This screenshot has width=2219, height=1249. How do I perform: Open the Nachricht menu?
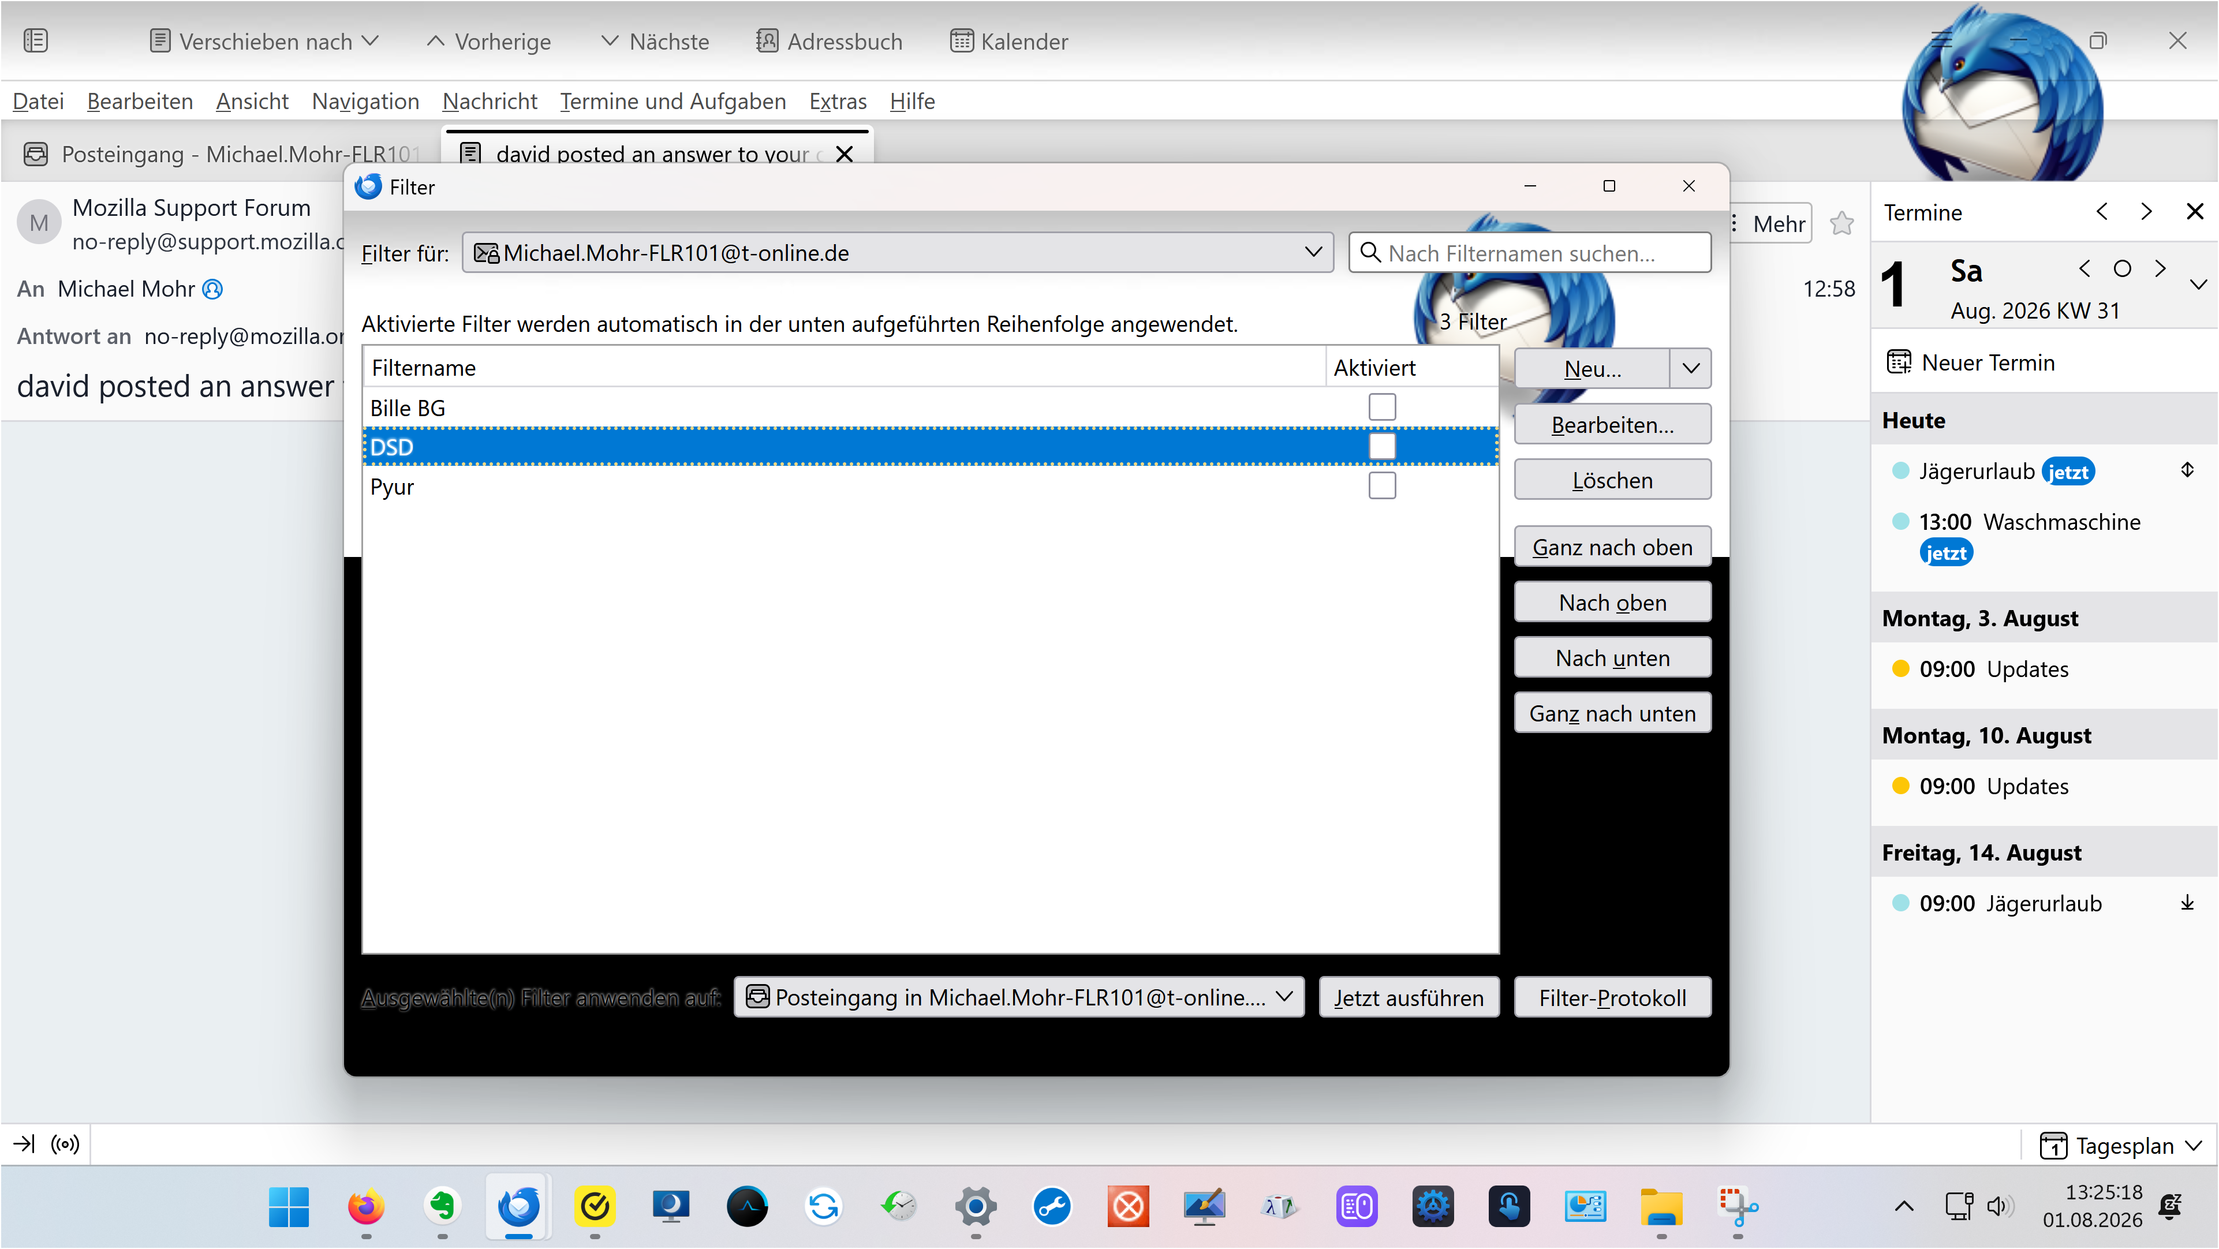490,102
